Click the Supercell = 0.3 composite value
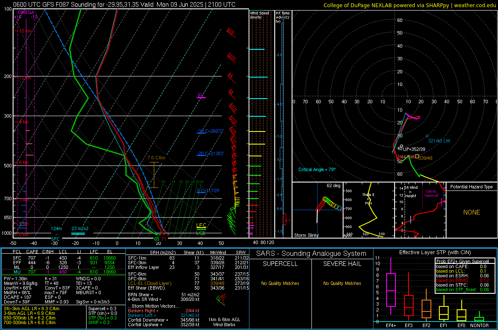Image resolution: width=498 pixels, height=330 pixels. pyautogui.click(x=102, y=309)
